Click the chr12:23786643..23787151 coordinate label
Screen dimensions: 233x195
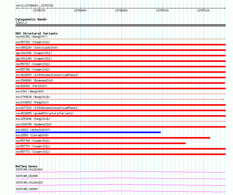[35, 5]
